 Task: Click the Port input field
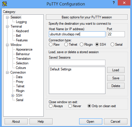(116, 34)
